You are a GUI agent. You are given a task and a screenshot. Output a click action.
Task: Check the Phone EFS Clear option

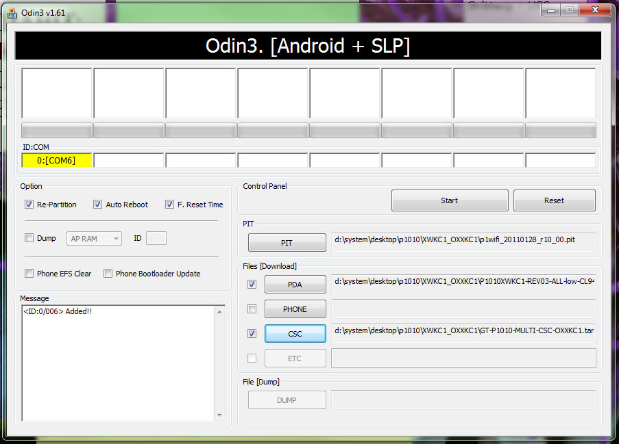29,273
